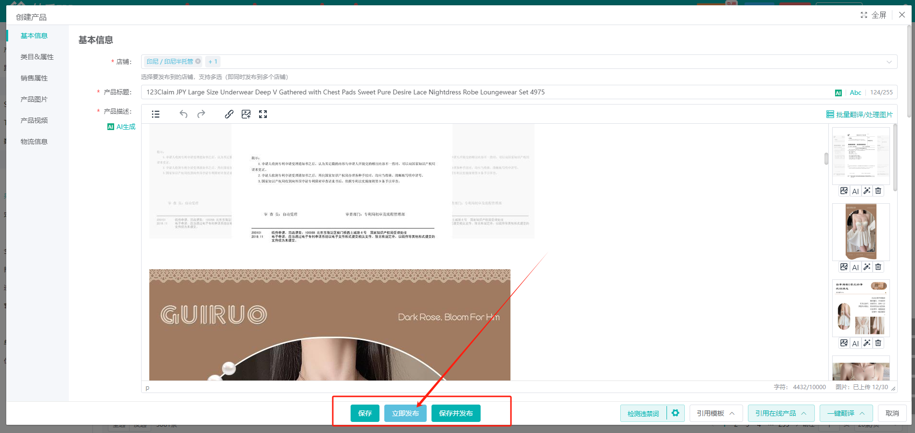Image resolution: width=915 pixels, height=433 pixels.
Task: Close the 创建产品 dialog
Action: pyautogui.click(x=902, y=15)
